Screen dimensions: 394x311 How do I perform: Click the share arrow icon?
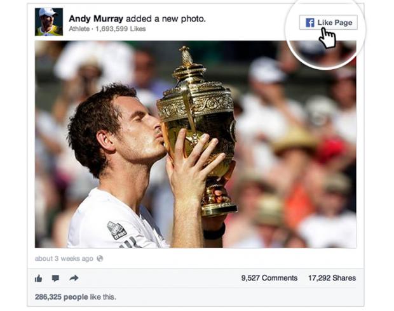click(x=74, y=278)
